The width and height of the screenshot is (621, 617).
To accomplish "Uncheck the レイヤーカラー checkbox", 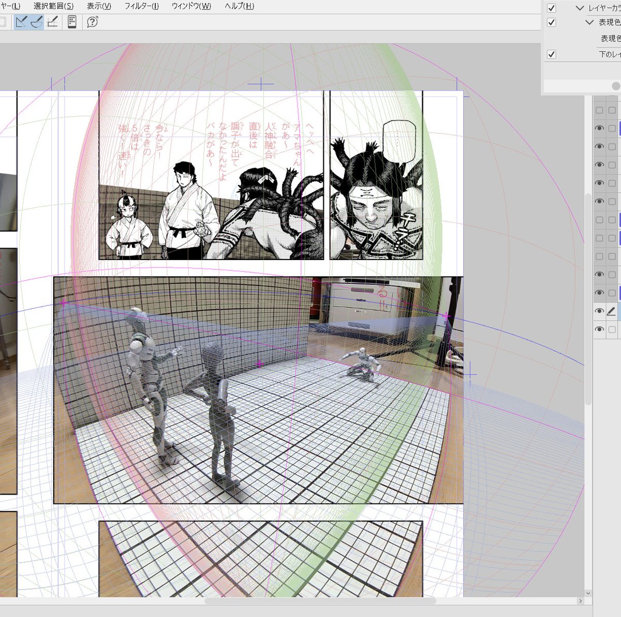I will coord(552,8).
